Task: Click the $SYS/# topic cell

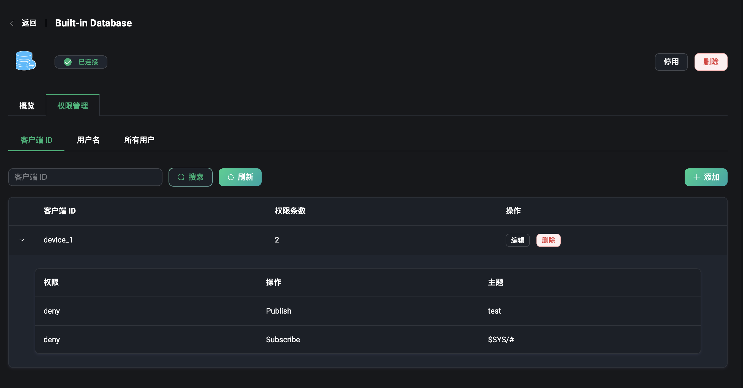Action: click(x=501, y=339)
